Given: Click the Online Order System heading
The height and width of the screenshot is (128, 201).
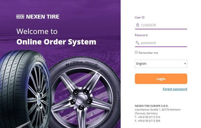Looking at the screenshot, I should pyautogui.click(x=56, y=42).
